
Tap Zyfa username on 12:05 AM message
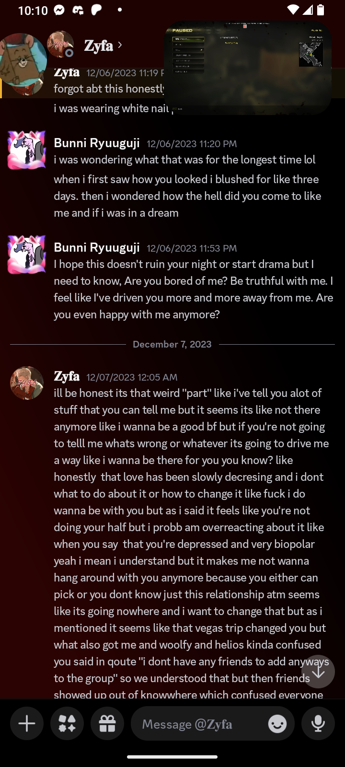pos(67,376)
